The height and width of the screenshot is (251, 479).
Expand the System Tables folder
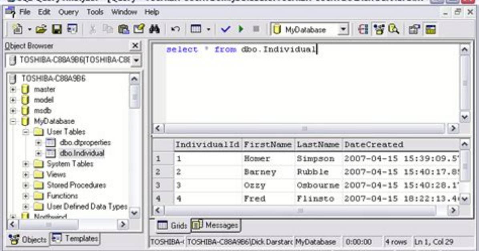26,164
